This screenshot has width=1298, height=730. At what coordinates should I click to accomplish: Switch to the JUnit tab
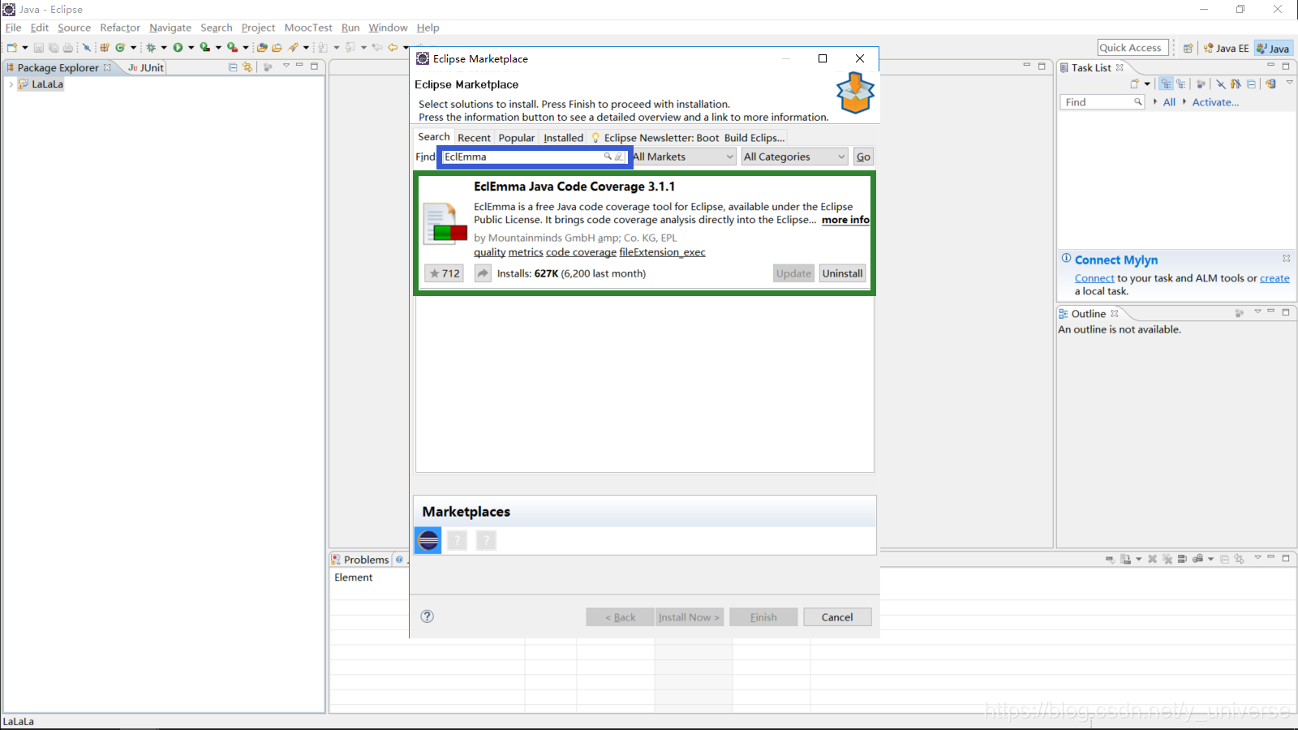[146, 67]
